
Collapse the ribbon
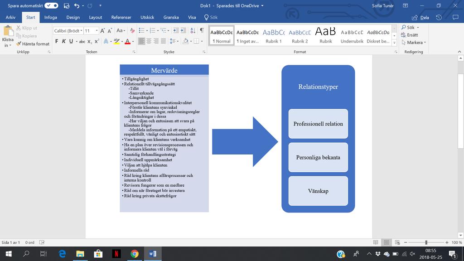coord(459,52)
